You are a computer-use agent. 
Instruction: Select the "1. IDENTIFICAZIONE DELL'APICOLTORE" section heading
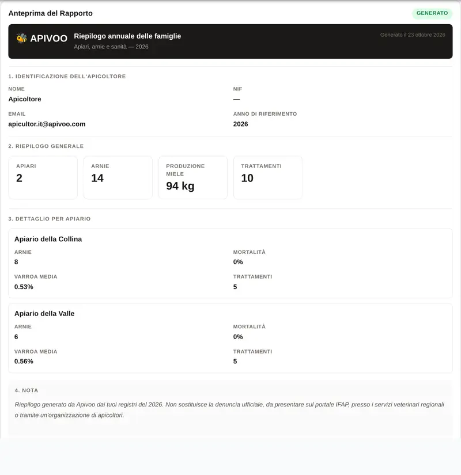click(x=67, y=77)
